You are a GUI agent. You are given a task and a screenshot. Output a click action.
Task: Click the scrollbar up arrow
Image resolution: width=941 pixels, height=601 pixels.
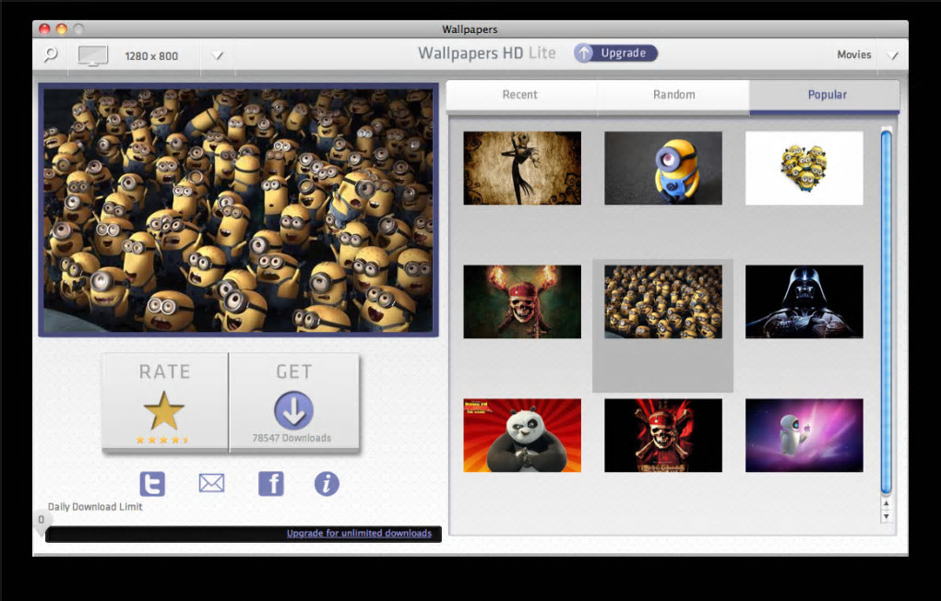pyautogui.click(x=886, y=504)
